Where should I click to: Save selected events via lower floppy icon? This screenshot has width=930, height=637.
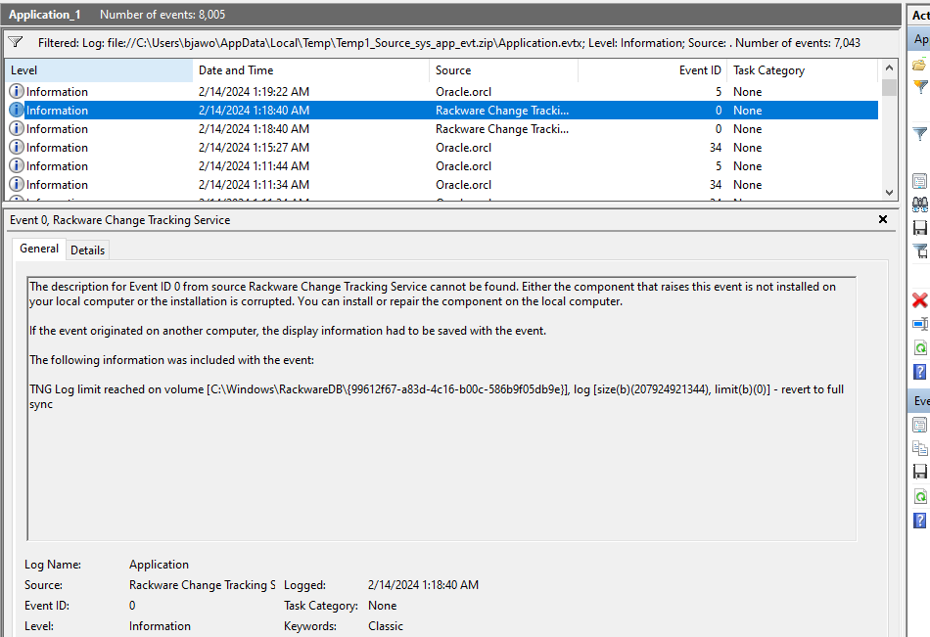(920, 472)
